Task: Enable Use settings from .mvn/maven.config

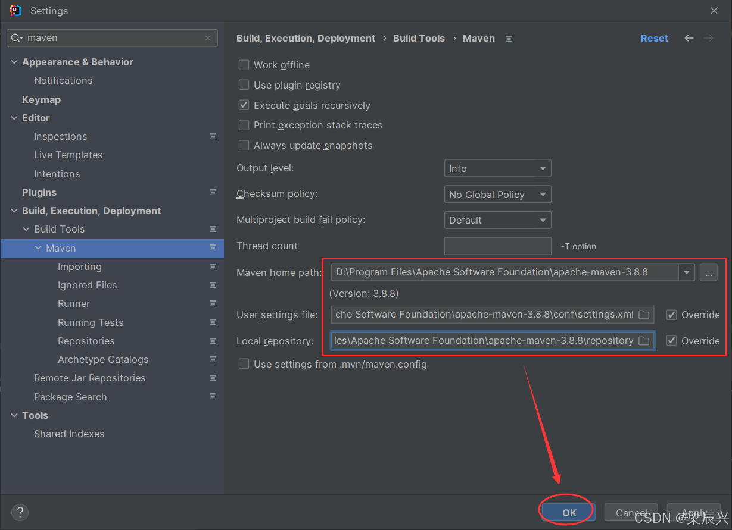Action: (x=244, y=364)
